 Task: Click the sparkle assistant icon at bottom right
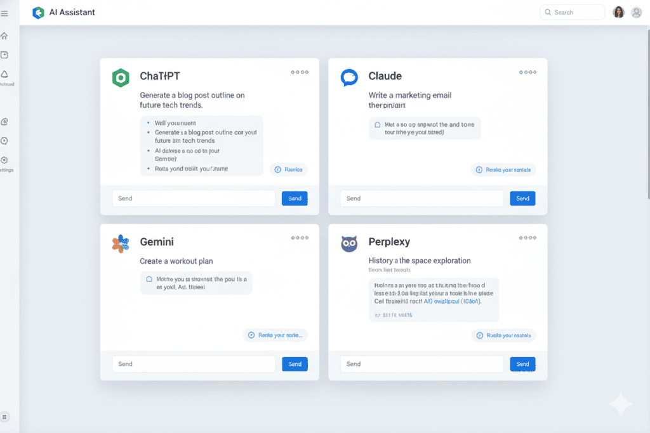pos(621,404)
